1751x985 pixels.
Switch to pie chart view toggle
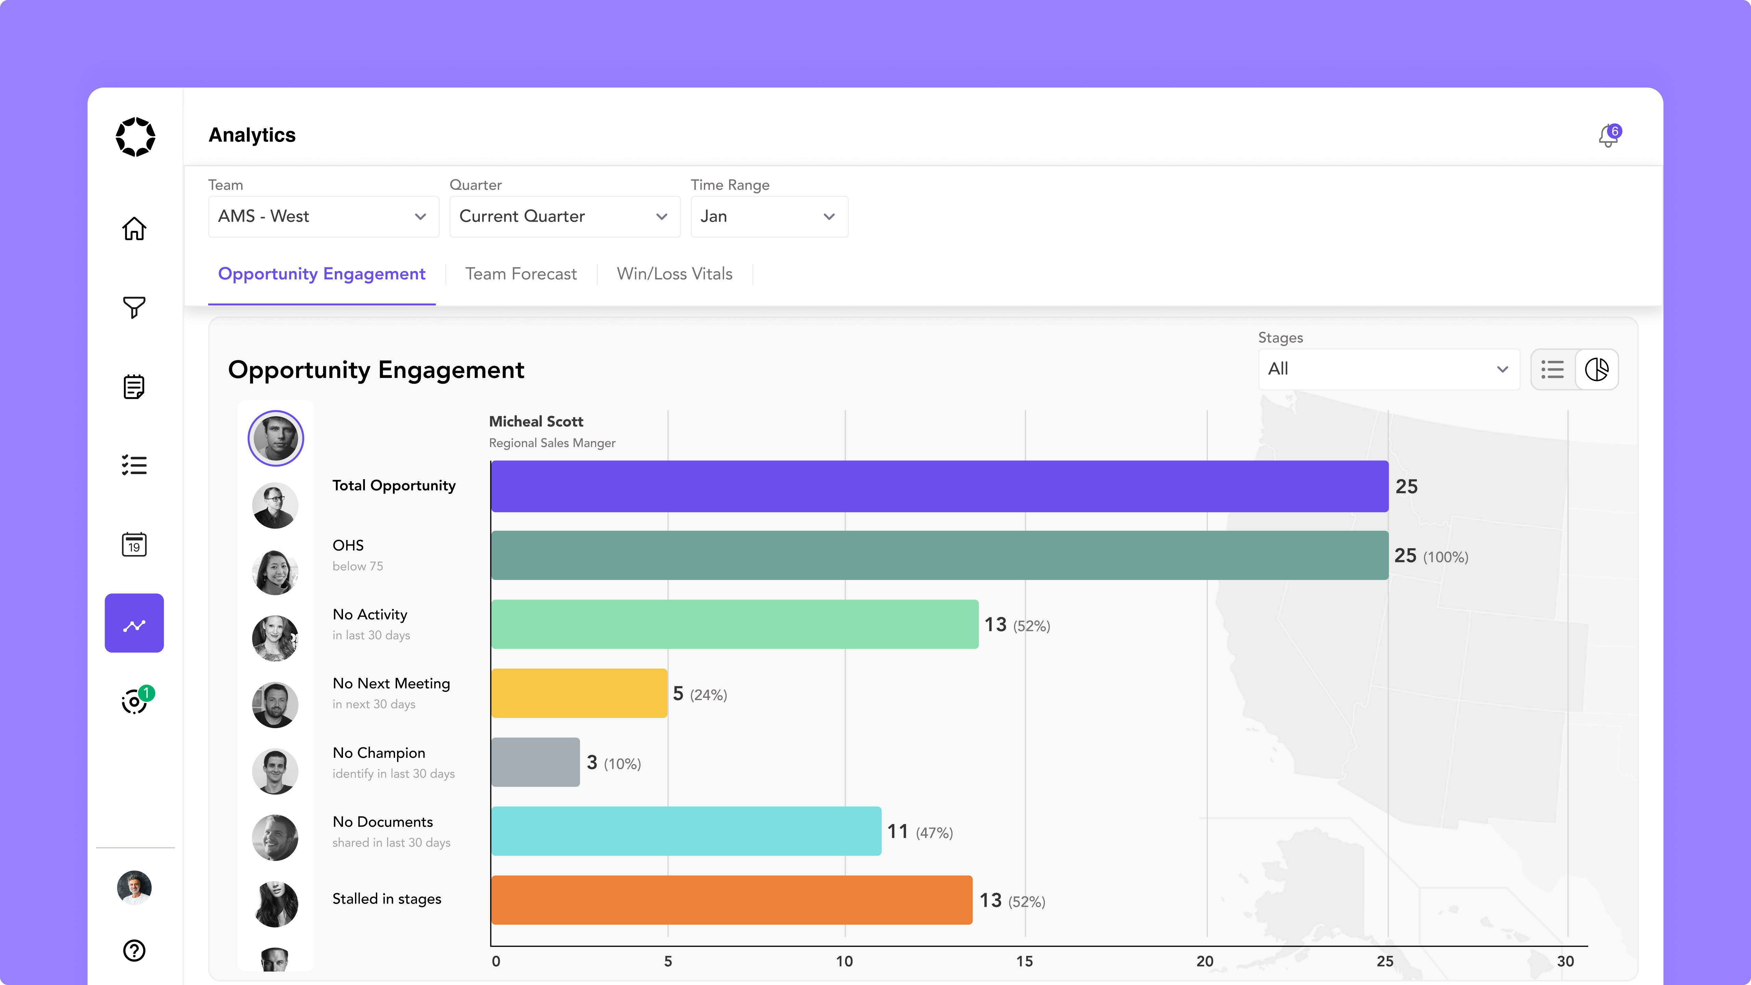tap(1597, 370)
